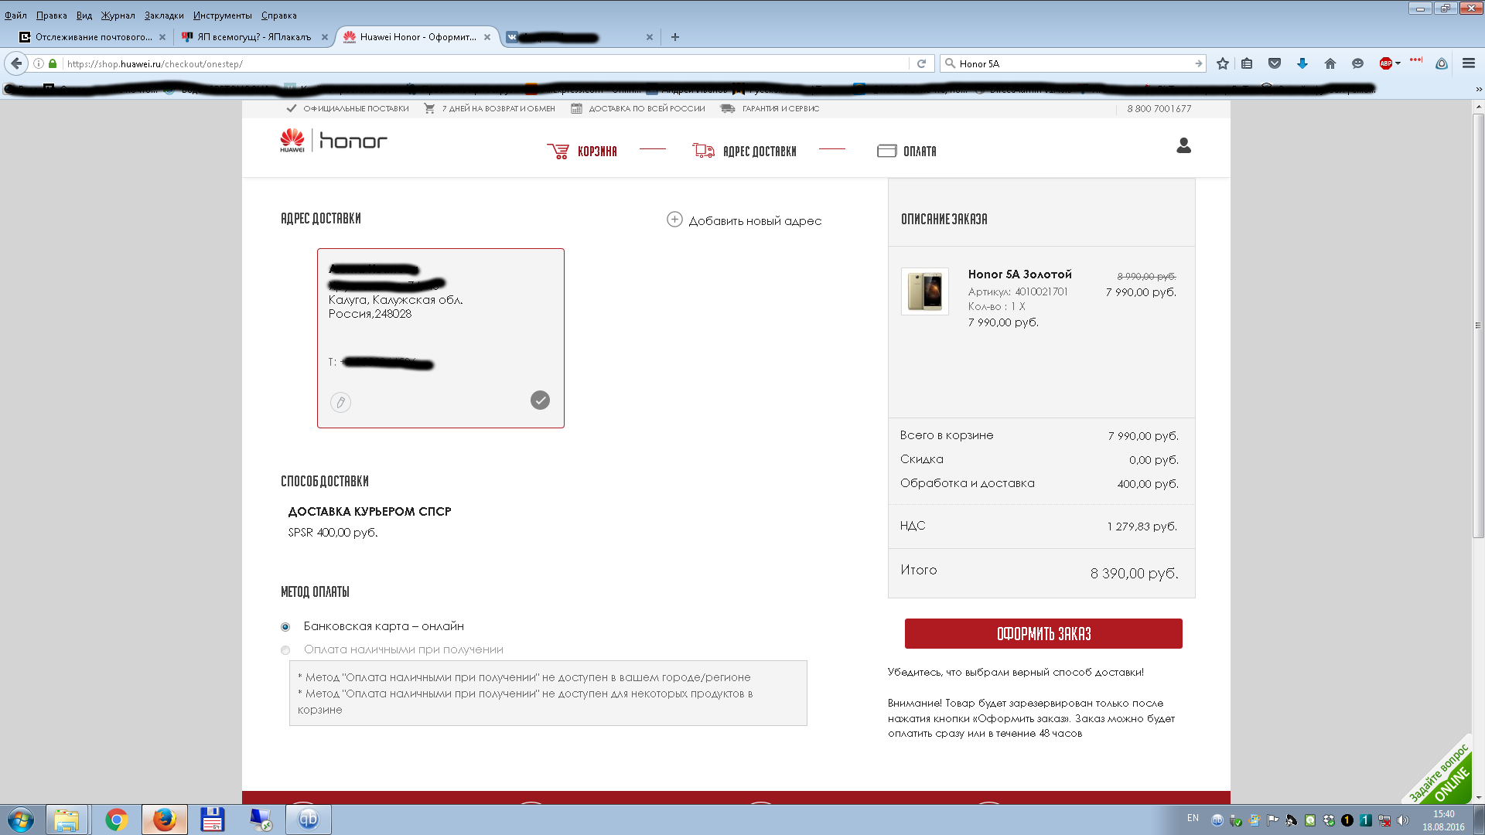Open the Инструменты menu

pos(223,15)
